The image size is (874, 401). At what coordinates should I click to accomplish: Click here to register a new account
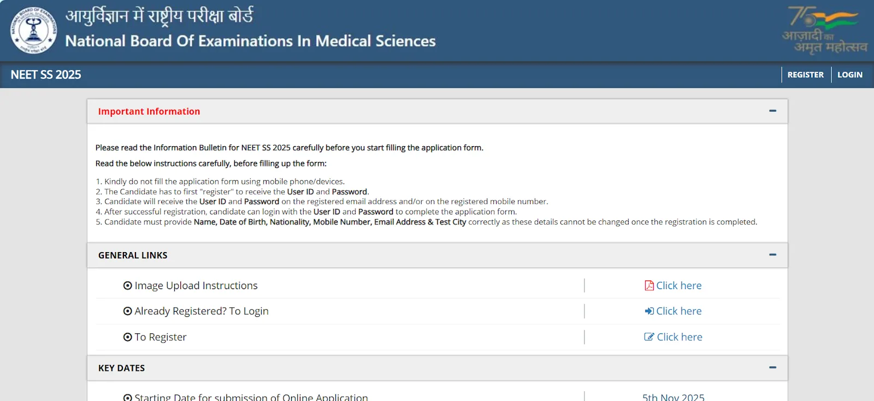tap(679, 337)
